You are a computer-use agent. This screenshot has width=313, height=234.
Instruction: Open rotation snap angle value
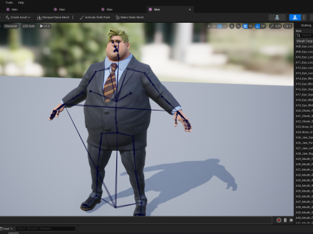[x=263, y=26]
